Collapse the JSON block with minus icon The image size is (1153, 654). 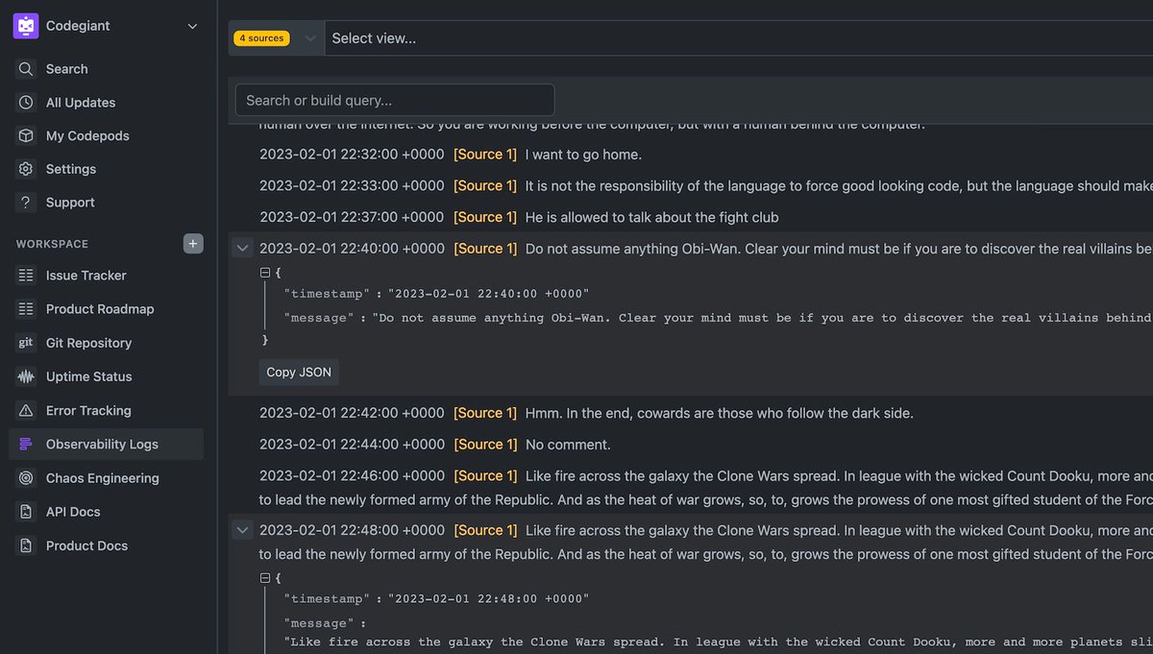coord(263,272)
